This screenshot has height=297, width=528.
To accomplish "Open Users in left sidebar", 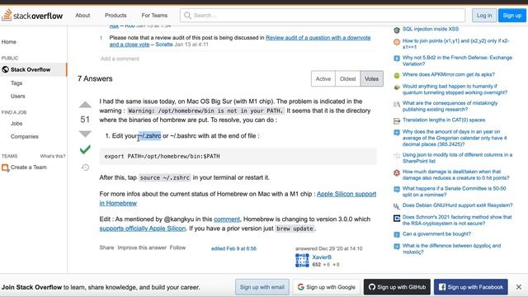I will coord(18,96).
